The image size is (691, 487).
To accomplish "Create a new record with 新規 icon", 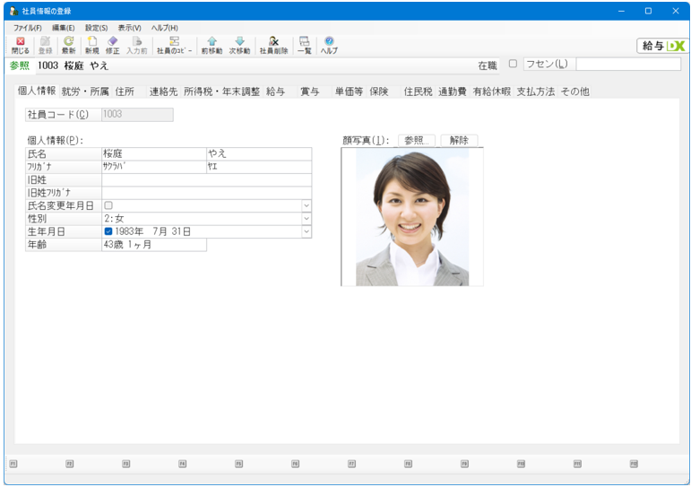I will (x=92, y=46).
